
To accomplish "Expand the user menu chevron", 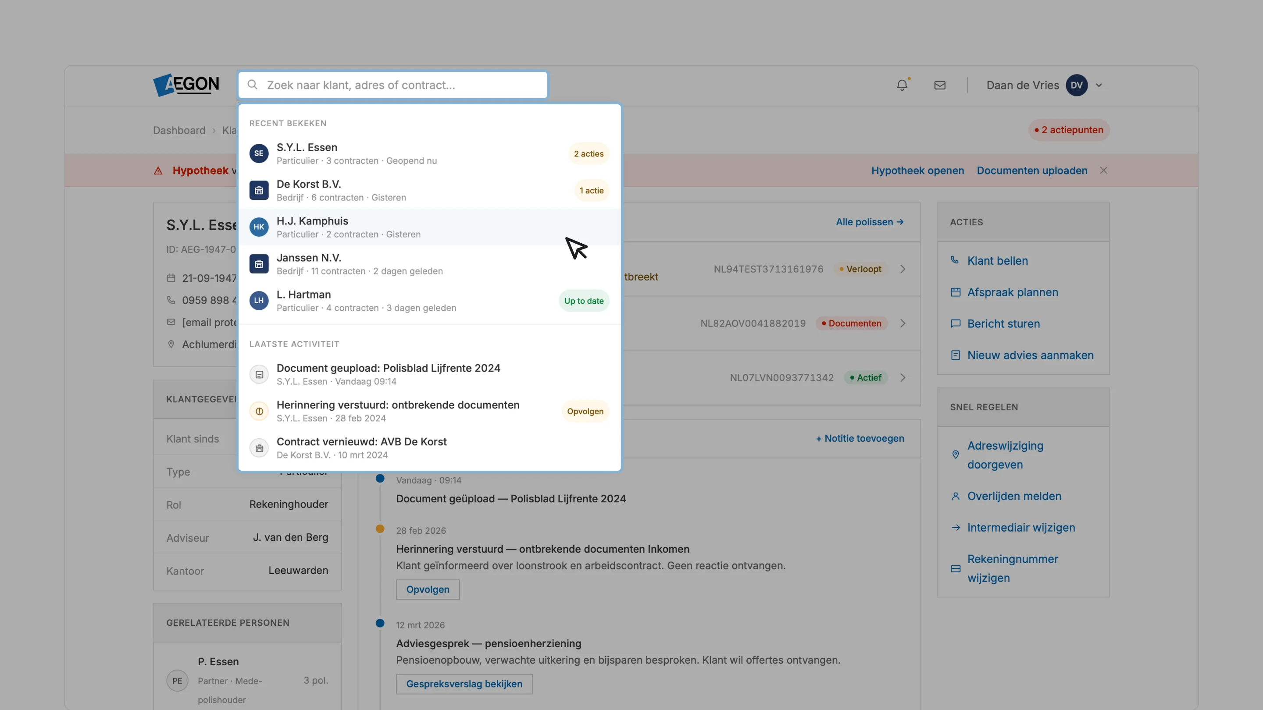I will [1099, 85].
